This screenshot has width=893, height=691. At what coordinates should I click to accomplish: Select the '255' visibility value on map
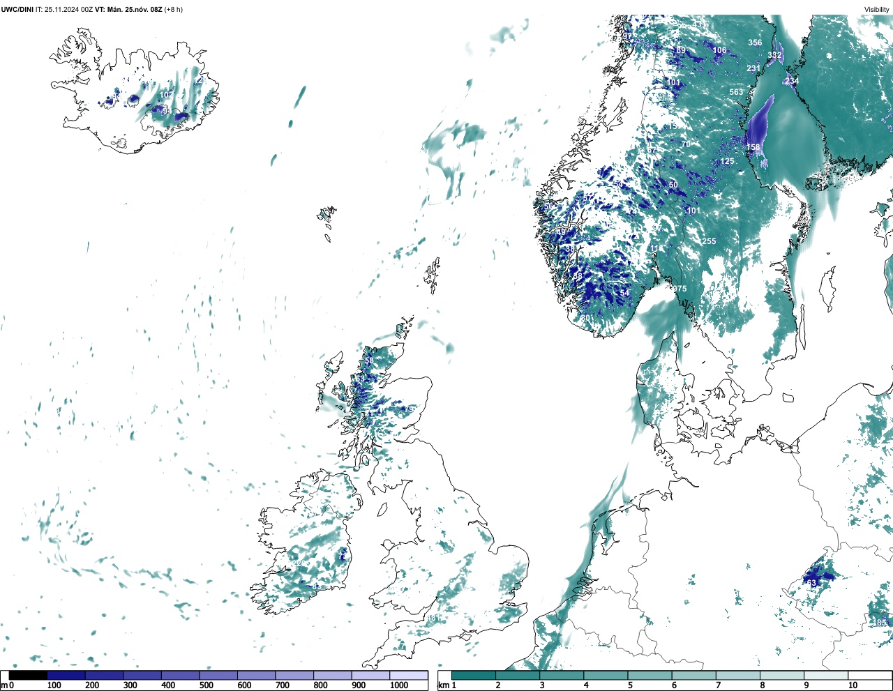pos(709,241)
